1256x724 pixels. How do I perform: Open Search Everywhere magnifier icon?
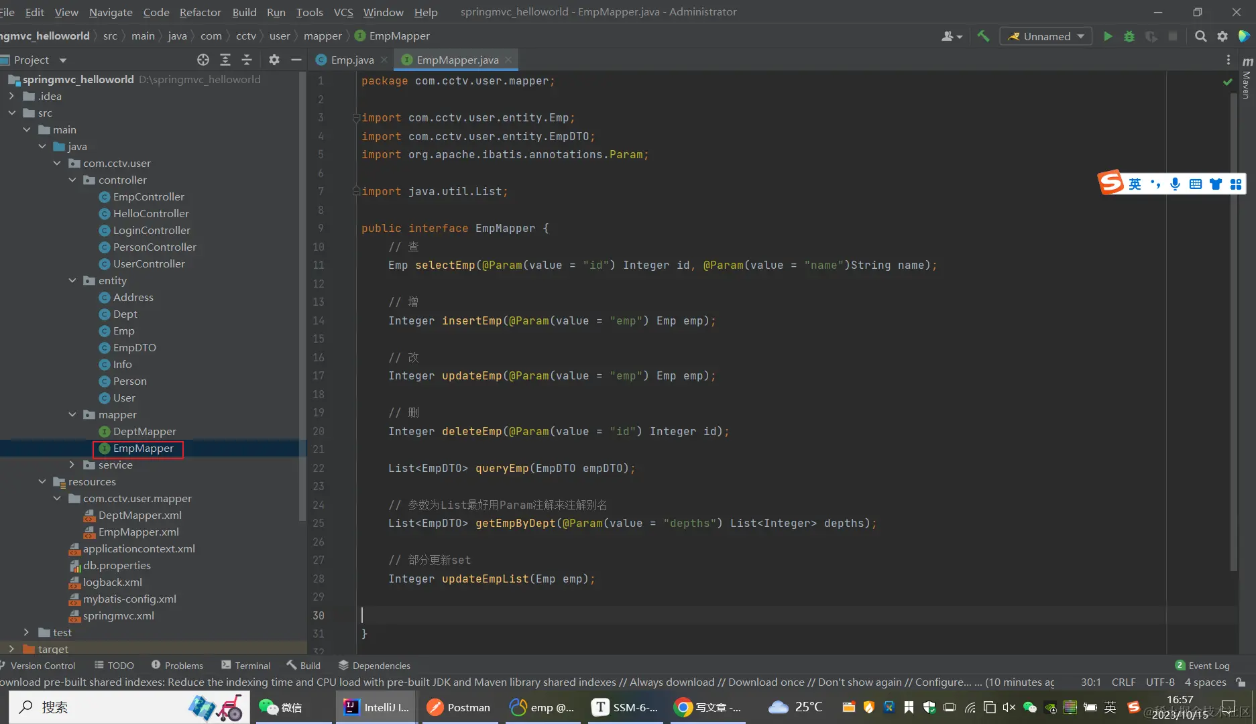(x=1200, y=36)
